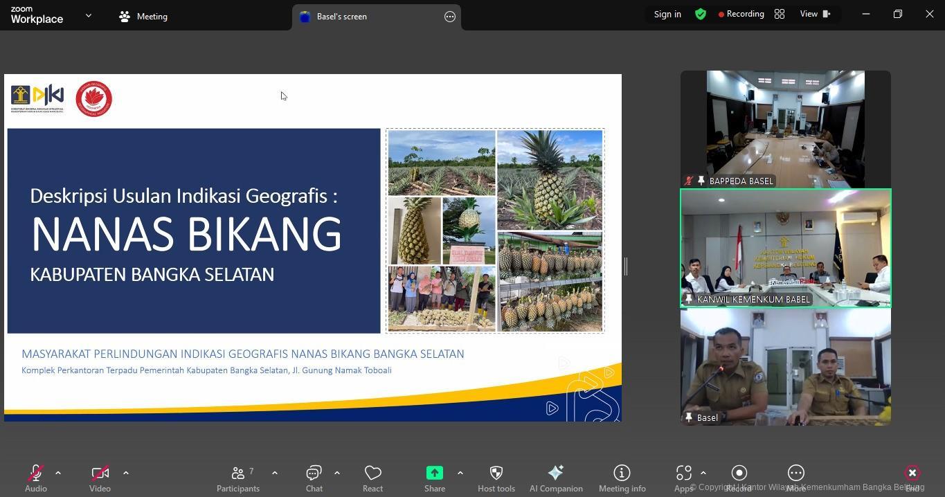Select the KANWIL KEMENKUM BABEL video tile
Screen dimensions: 945x497
[785, 248]
